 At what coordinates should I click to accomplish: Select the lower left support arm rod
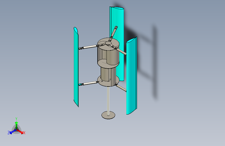[x=90, y=83]
